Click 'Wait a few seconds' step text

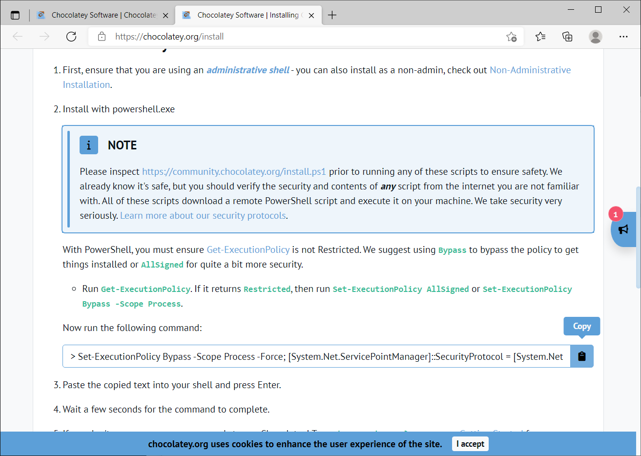166,409
